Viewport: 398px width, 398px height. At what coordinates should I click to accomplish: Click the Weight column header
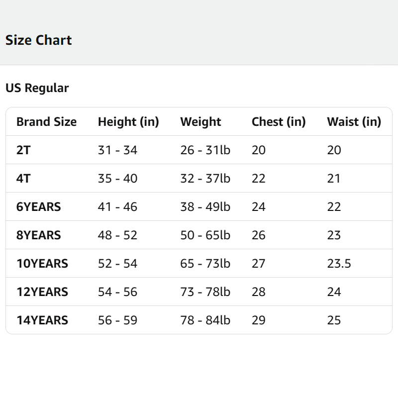pyautogui.click(x=200, y=122)
